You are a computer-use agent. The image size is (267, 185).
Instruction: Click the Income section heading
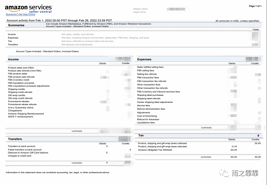coord(13,59)
